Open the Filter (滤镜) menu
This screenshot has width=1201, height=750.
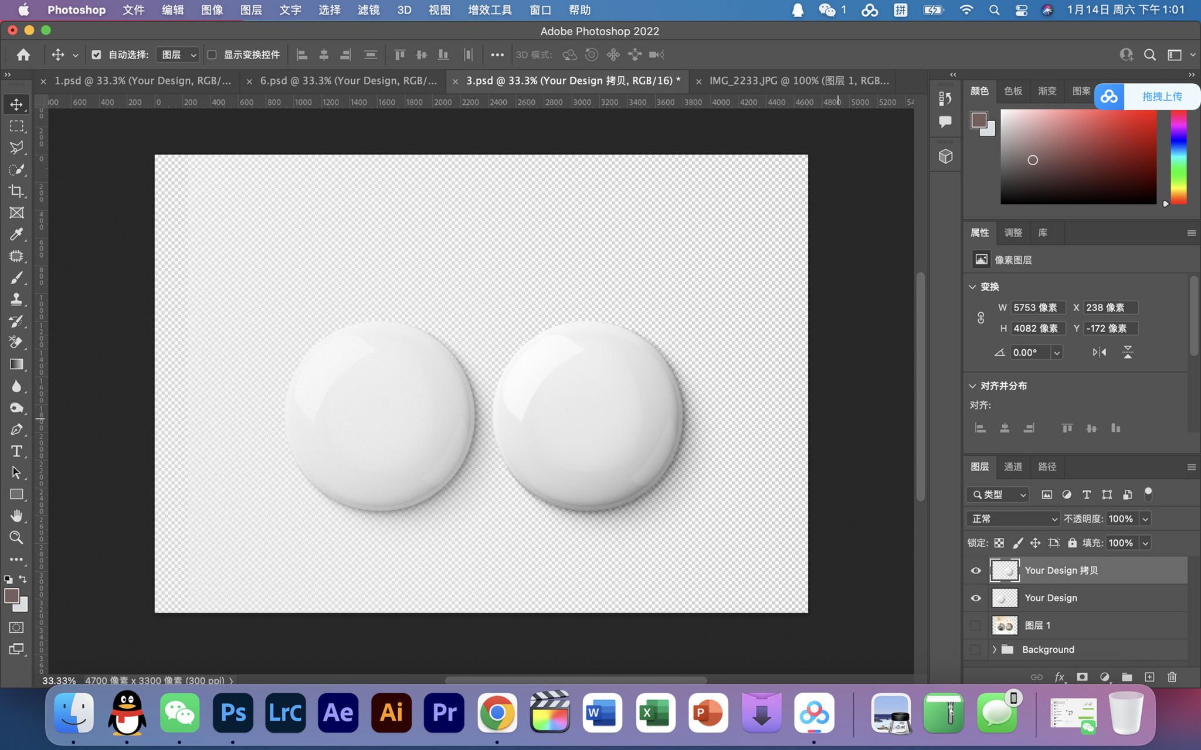(x=368, y=10)
